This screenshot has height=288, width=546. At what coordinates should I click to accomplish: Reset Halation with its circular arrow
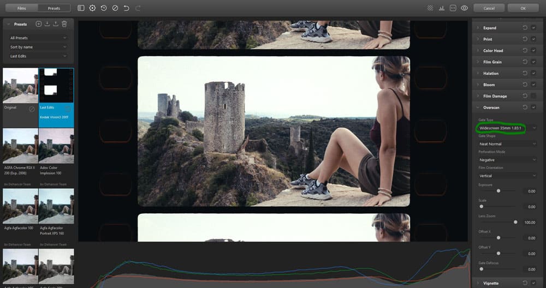[525, 74]
